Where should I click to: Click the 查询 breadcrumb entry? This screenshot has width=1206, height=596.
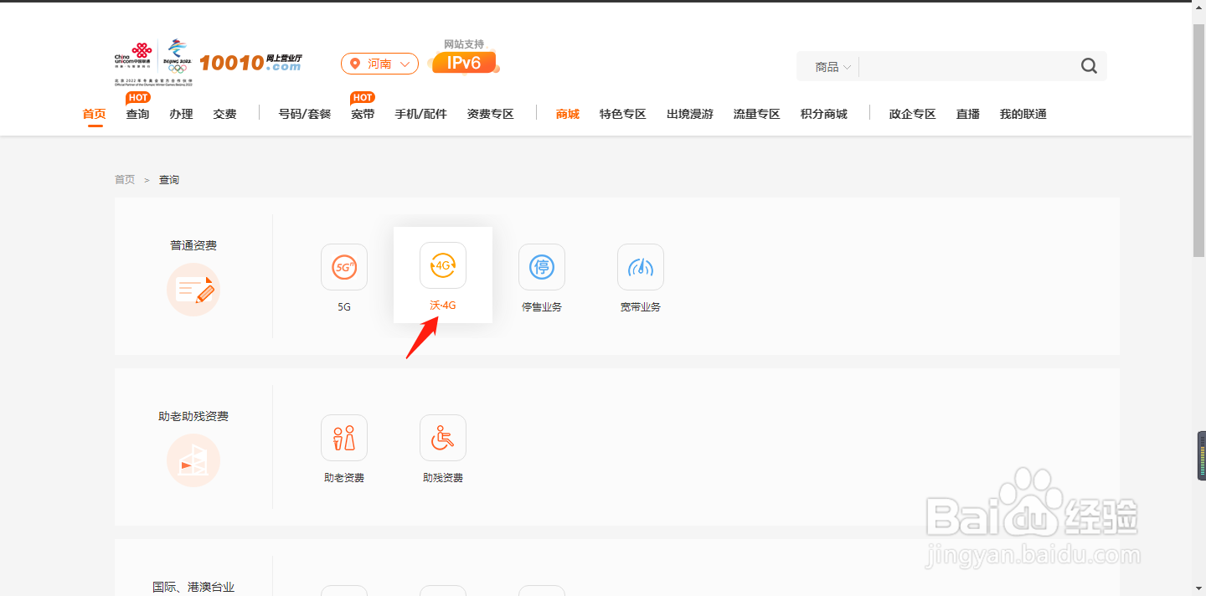click(x=169, y=179)
